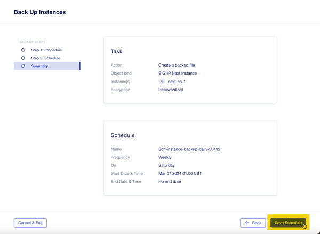Click the Schedule section heading
This screenshot has height=234, width=320.
click(123, 135)
